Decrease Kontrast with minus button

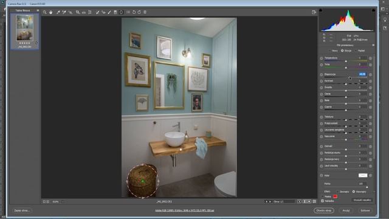coord(322,81)
